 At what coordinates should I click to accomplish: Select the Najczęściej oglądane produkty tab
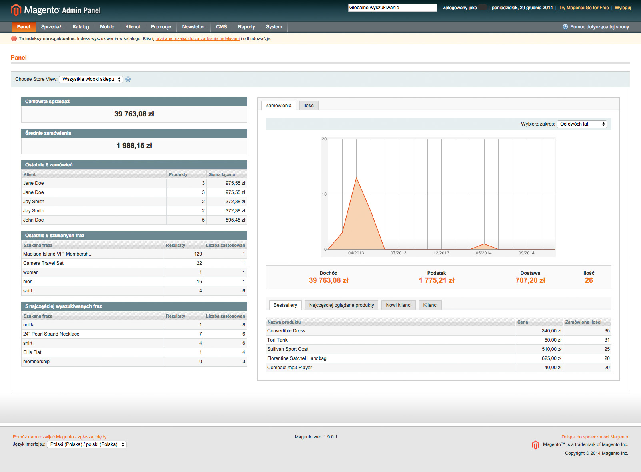pos(341,305)
